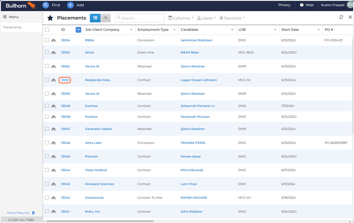354x223 pixels.
Task: Preview placement 13054 with binoculars icon
Action: 53,40
